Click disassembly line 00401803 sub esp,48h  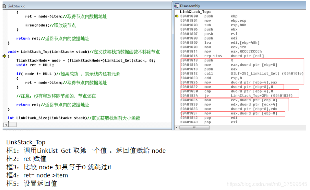click(x=213, y=25)
